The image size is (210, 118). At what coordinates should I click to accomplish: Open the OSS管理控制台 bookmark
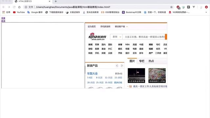(x=110, y=12)
